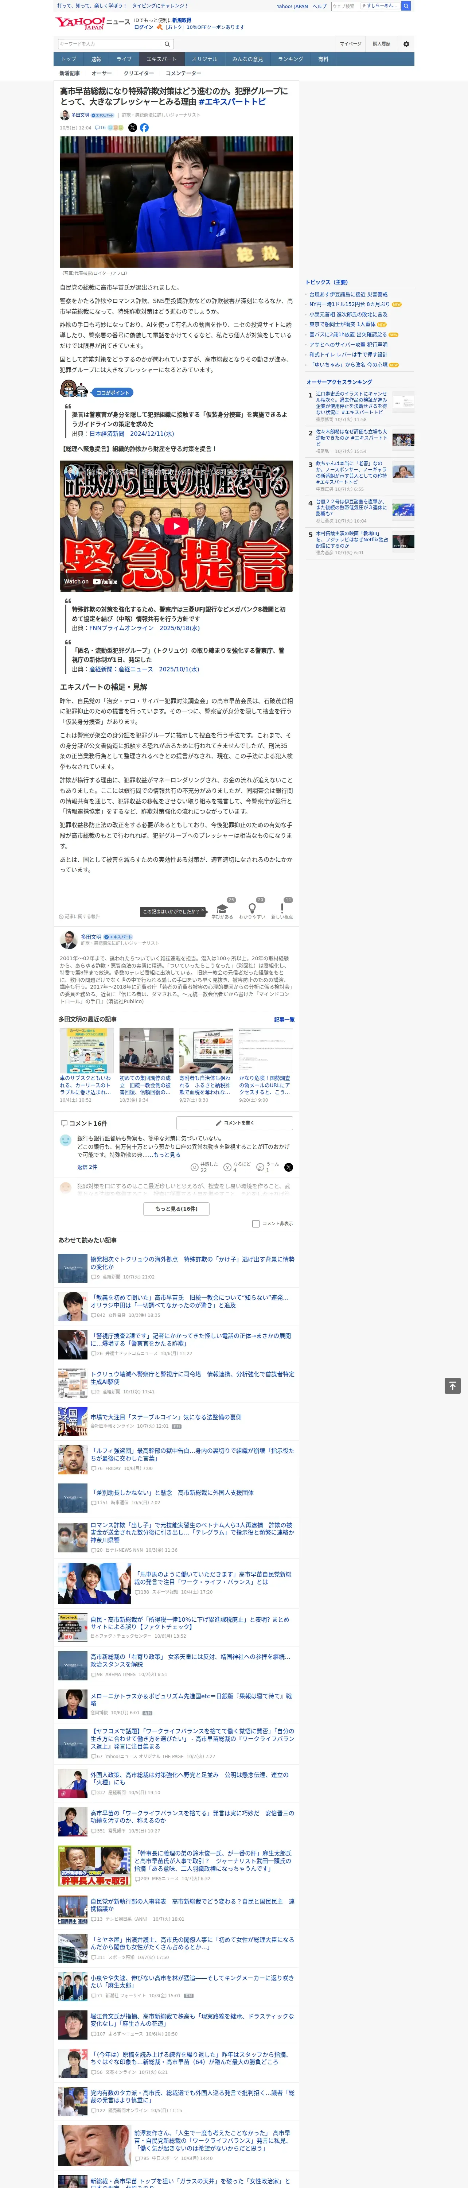Click the 新しい視点 exclamation reaction
Screen dimensions: 468x2188
point(282,908)
